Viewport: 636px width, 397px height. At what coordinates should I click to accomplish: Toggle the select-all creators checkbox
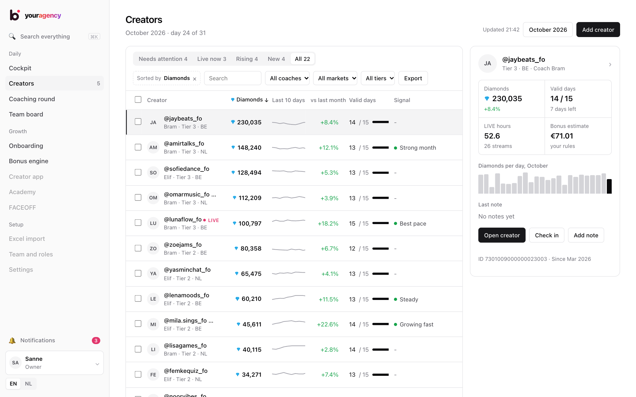tap(138, 100)
